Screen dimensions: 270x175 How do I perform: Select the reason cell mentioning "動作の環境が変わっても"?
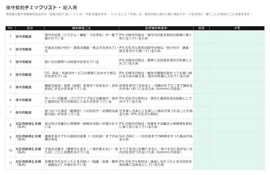[x=156, y=75]
